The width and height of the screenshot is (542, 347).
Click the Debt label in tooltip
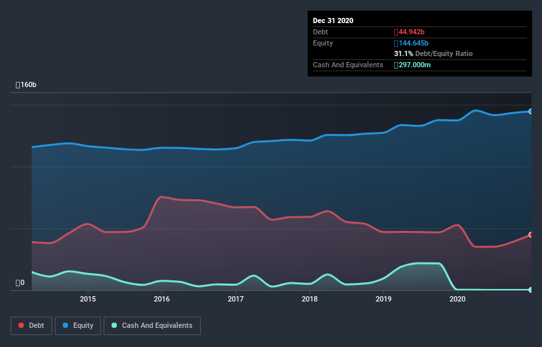click(x=320, y=32)
